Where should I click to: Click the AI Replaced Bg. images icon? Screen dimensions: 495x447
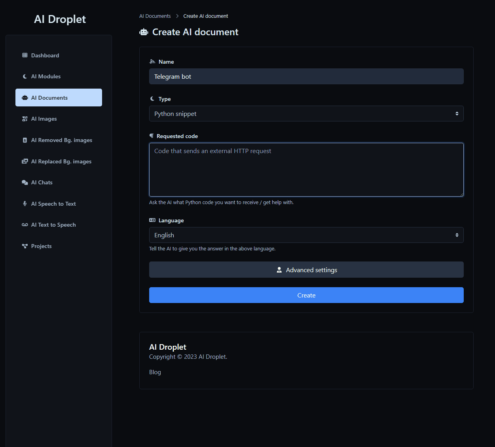(x=25, y=161)
